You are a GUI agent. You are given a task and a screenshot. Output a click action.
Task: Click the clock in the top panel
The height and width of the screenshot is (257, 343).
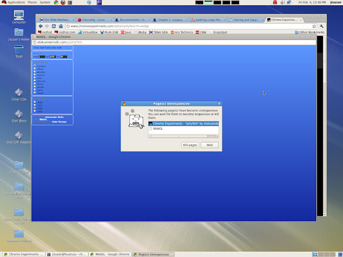pos(312,2)
